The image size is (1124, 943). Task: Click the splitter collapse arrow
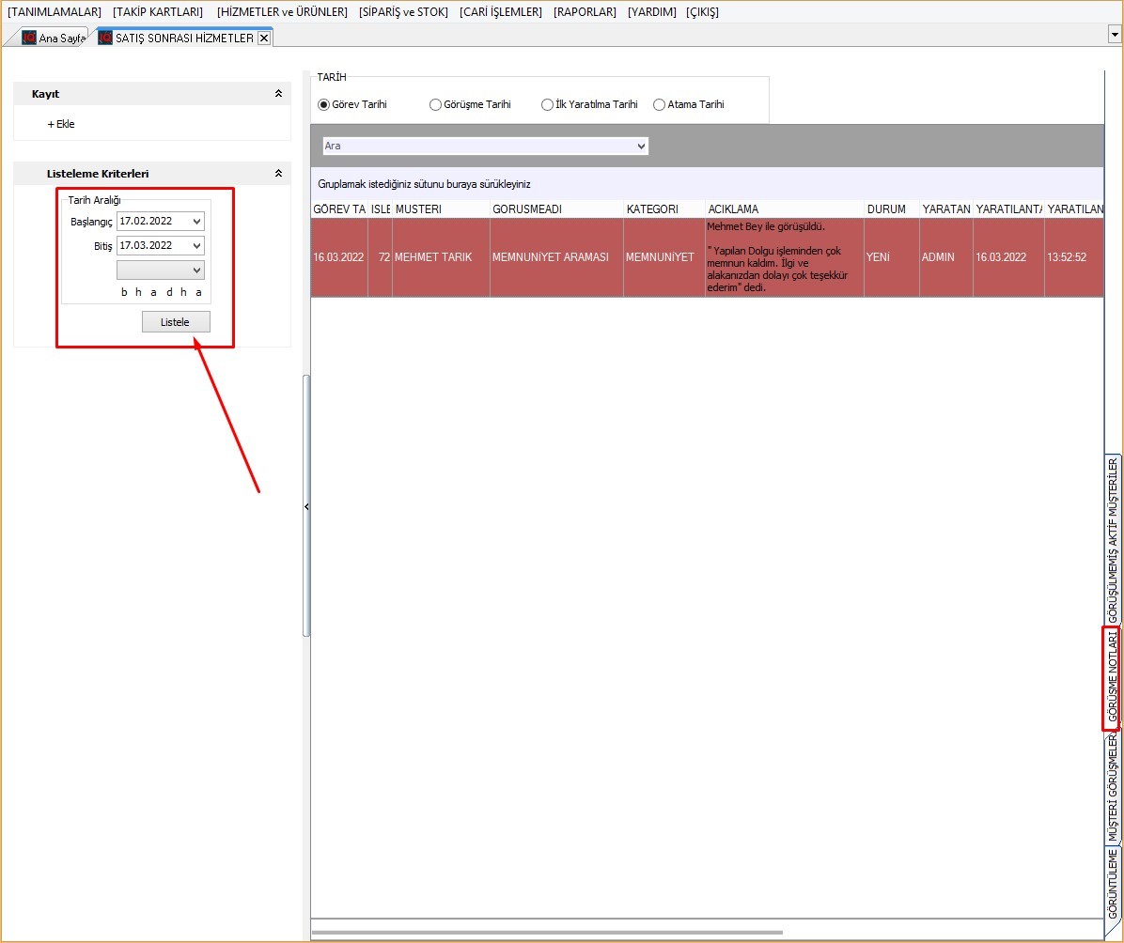point(306,507)
